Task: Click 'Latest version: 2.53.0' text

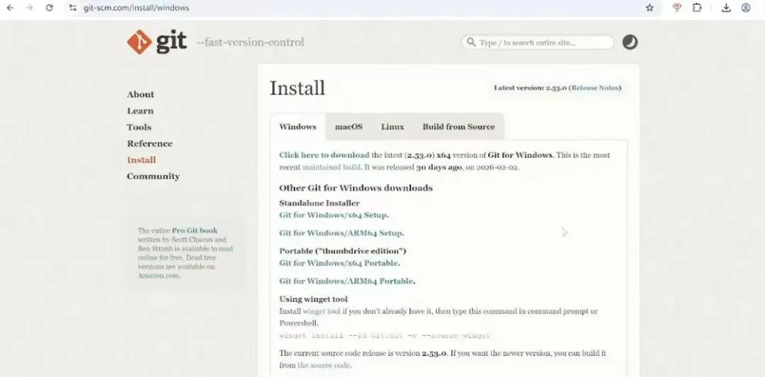Action: (530, 88)
